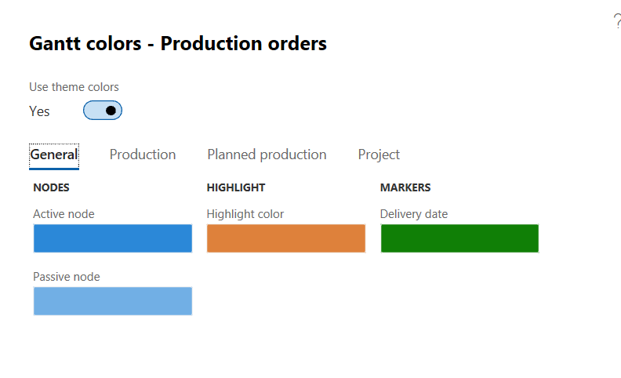This screenshot has height=378, width=621.
Task: Click the "Passive node" field label
Action: point(67,277)
